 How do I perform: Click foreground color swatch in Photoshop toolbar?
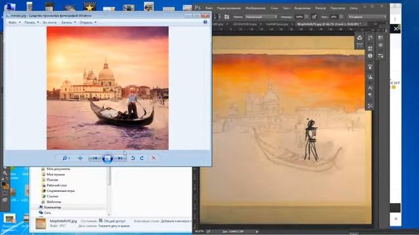tap(3, 184)
